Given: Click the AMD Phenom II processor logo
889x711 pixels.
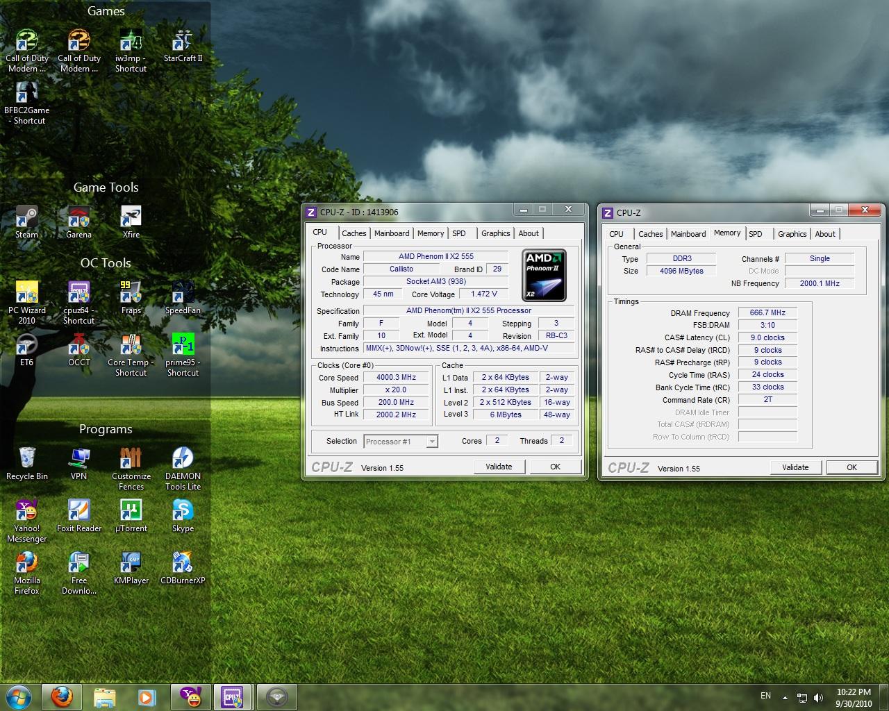Looking at the screenshot, I should point(545,275).
